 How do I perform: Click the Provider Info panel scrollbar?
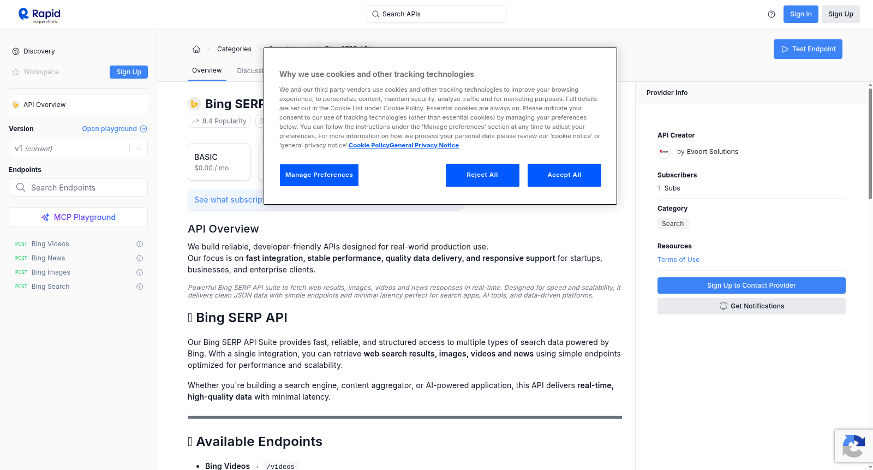tap(870, 143)
